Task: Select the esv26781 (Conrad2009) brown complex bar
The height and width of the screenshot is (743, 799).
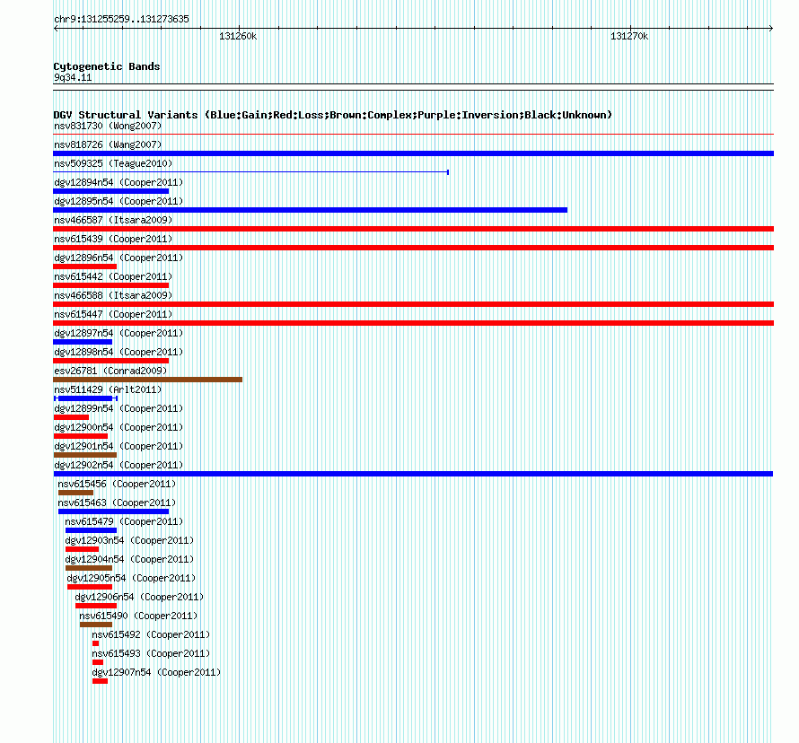Action: point(148,380)
